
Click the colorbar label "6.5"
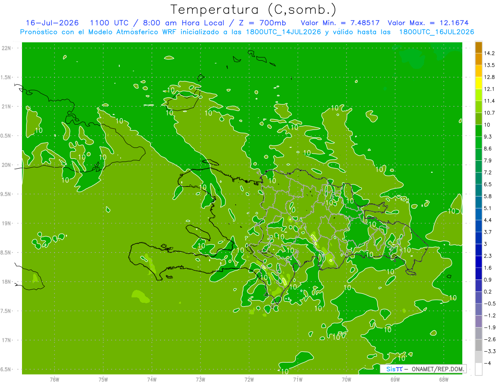pyautogui.click(x=488, y=184)
